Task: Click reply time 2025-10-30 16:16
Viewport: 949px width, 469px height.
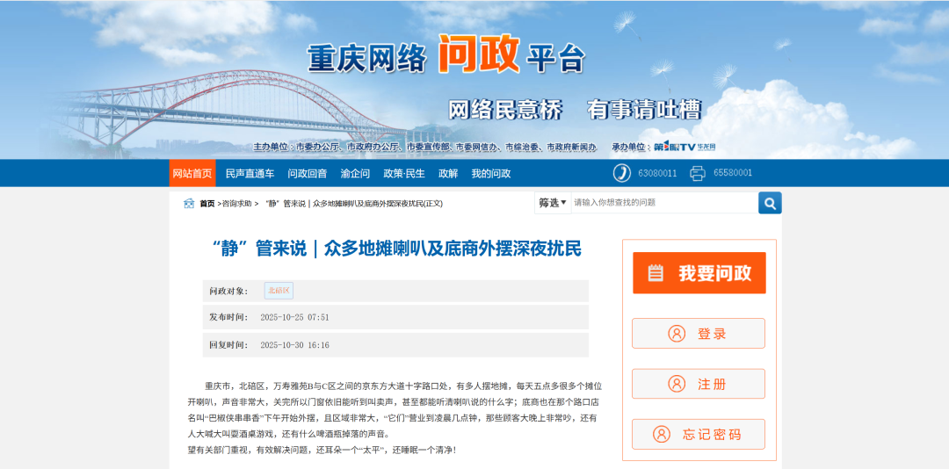Action: click(x=294, y=345)
